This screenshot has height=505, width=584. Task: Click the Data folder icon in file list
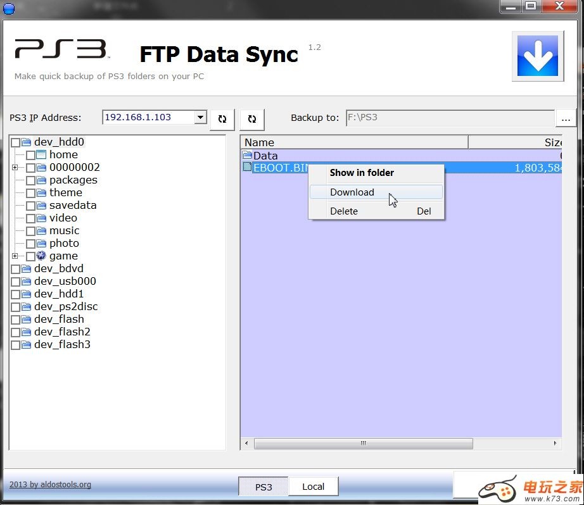(x=247, y=156)
